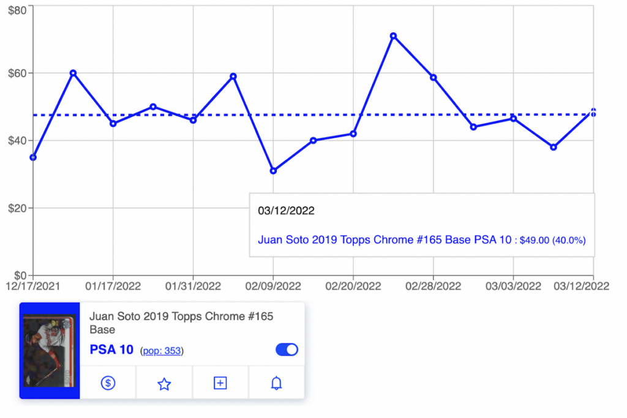Select the $60 peak point after 12/17/2021
The height and width of the screenshot is (418, 627).
[x=73, y=73]
